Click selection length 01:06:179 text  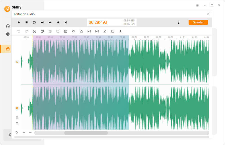(x=129, y=24)
